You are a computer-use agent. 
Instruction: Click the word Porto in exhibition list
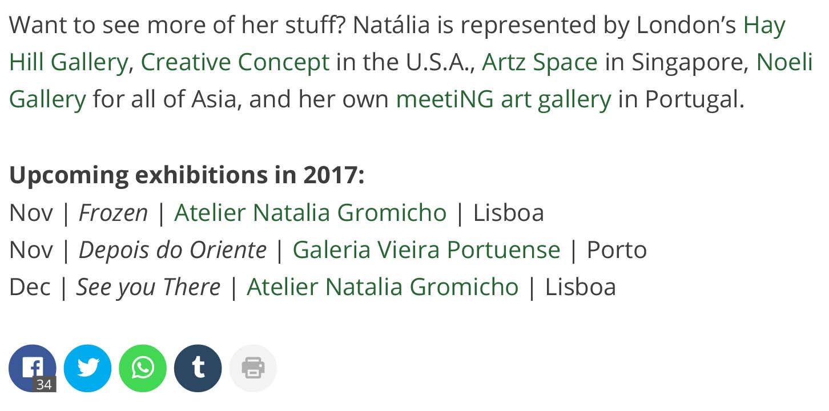tap(617, 249)
